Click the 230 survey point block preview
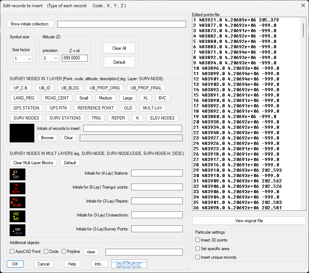The image size is (309, 273). pos(18,230)
